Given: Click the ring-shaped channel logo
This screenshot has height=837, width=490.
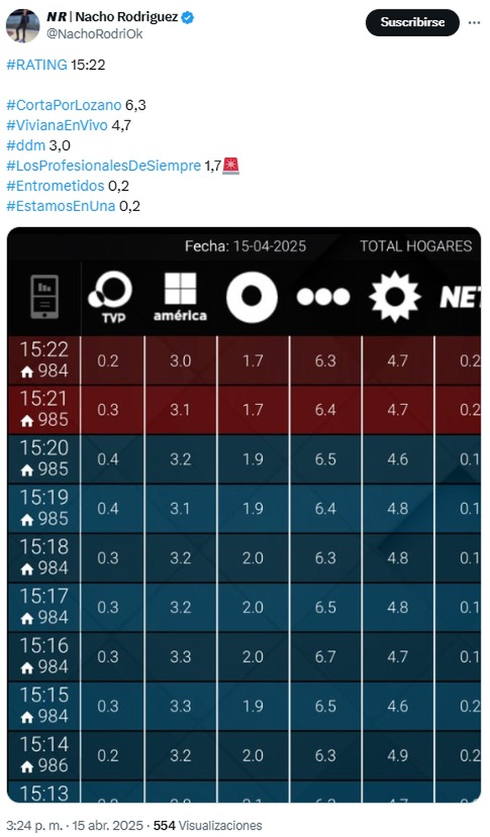Looking at the screenshot, I should pyautogui.click(x=251, y=298).
